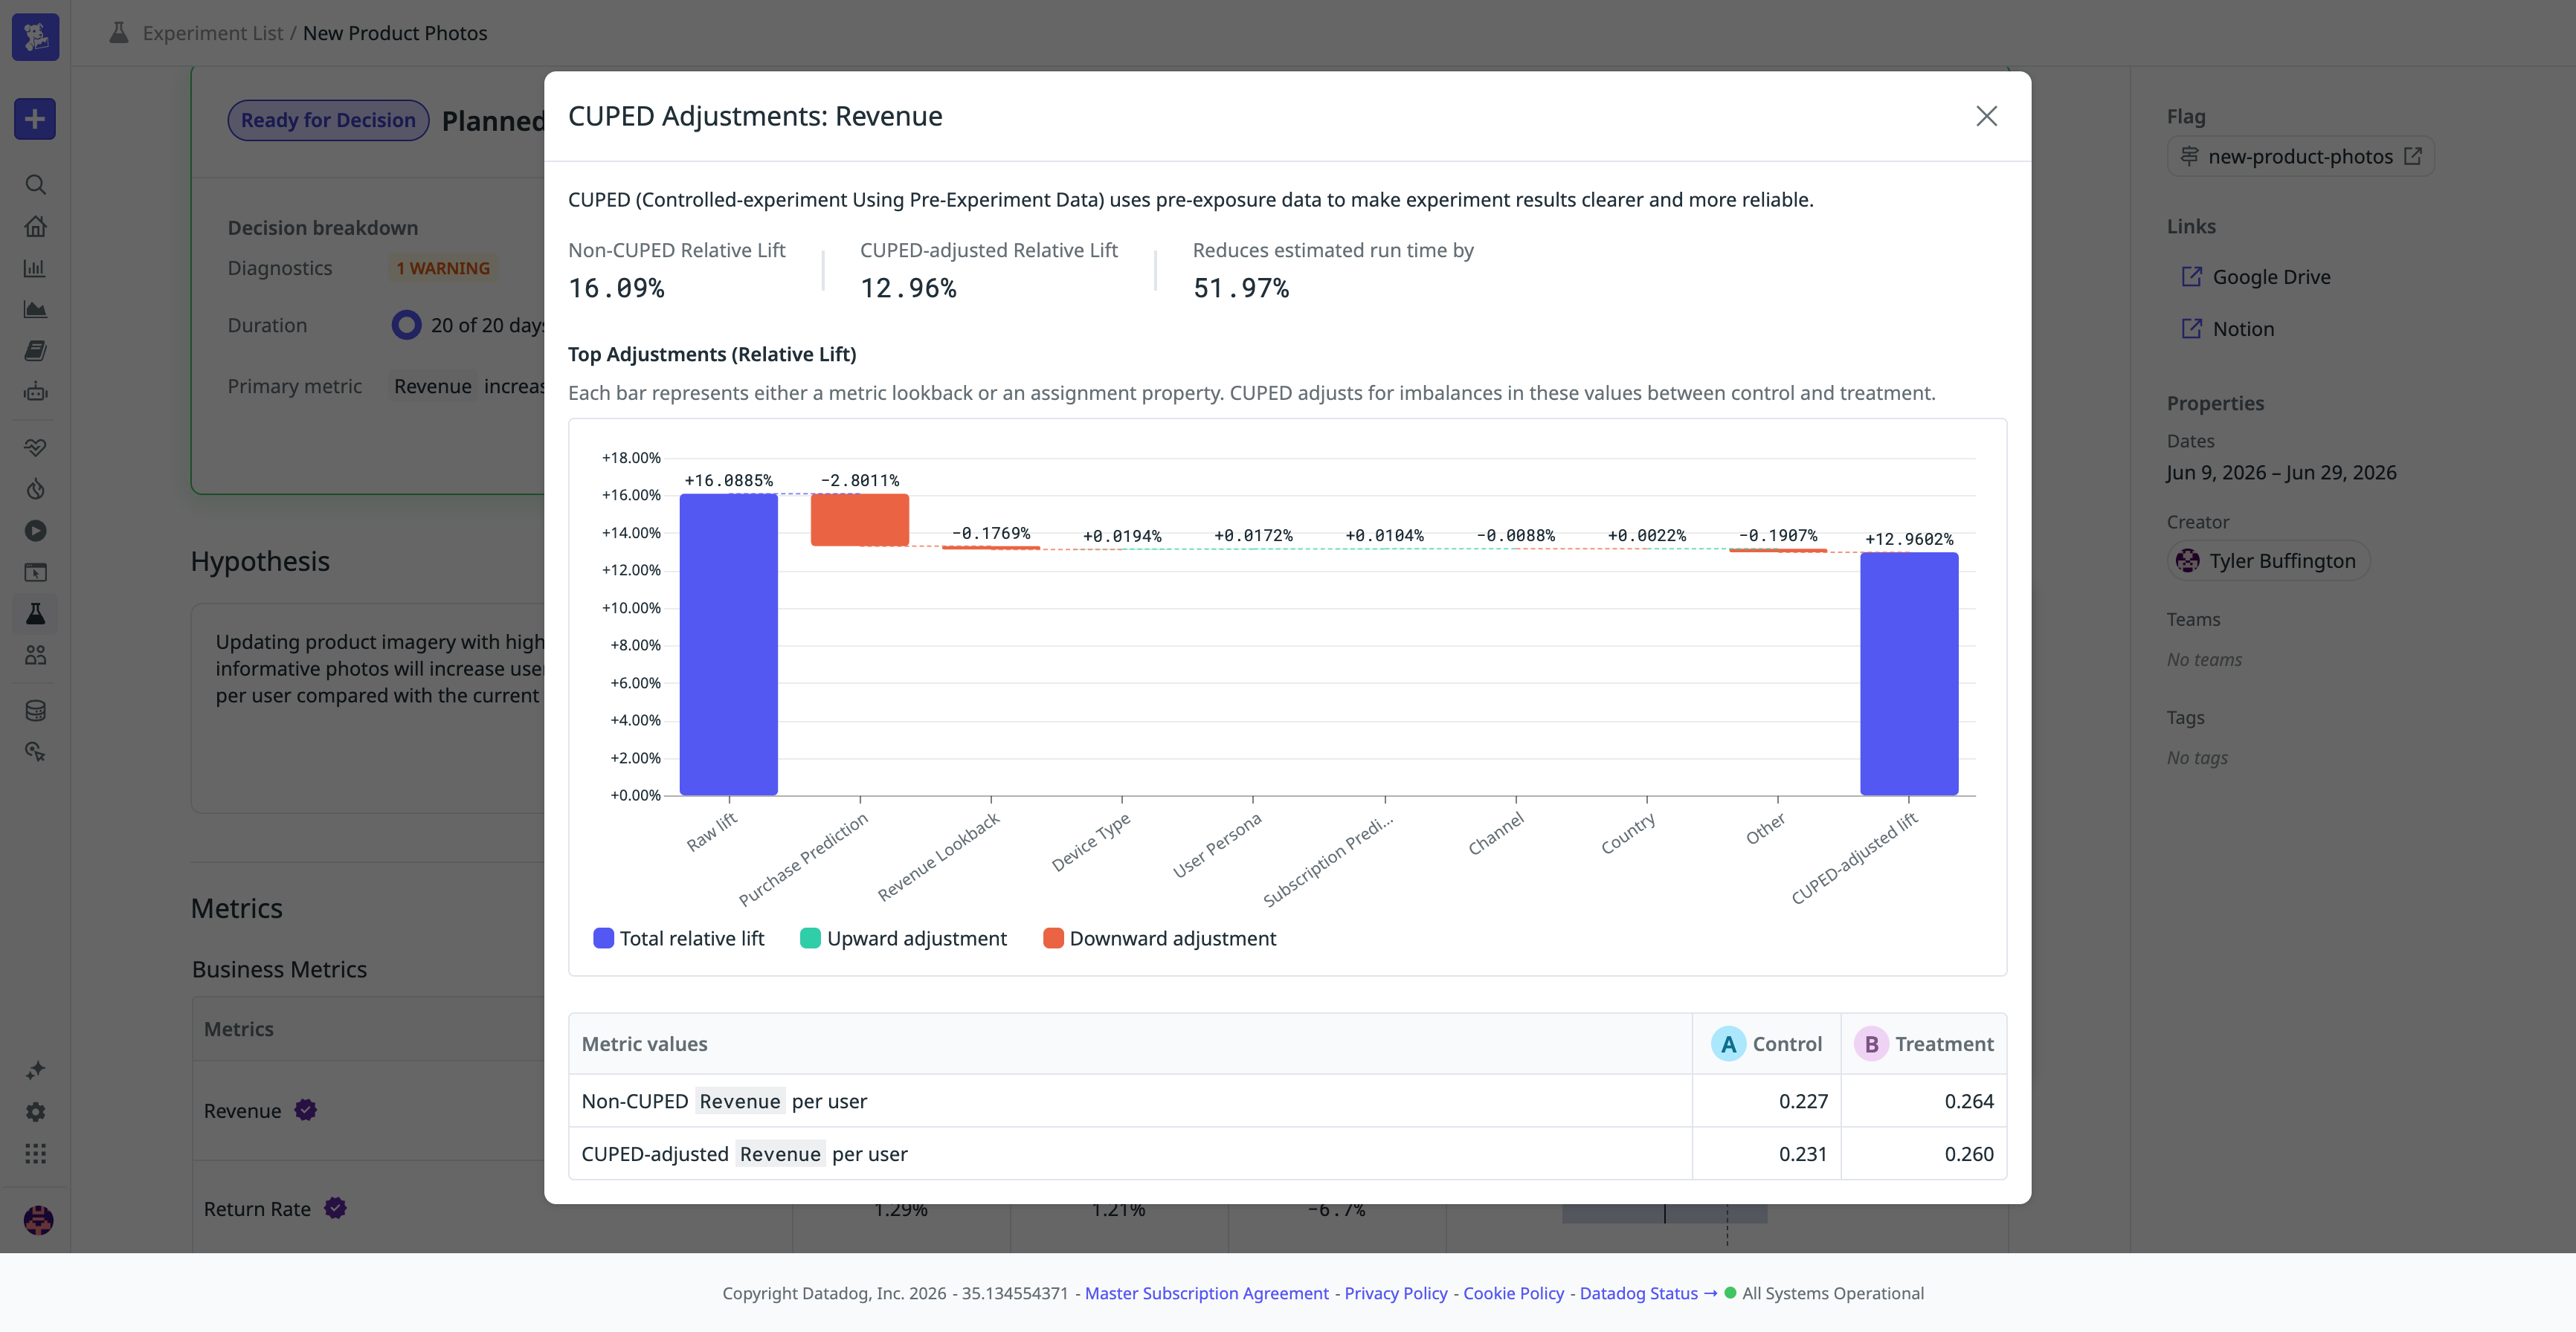Open the browser window cursor icon
2576x1332 pixels.
35,572
